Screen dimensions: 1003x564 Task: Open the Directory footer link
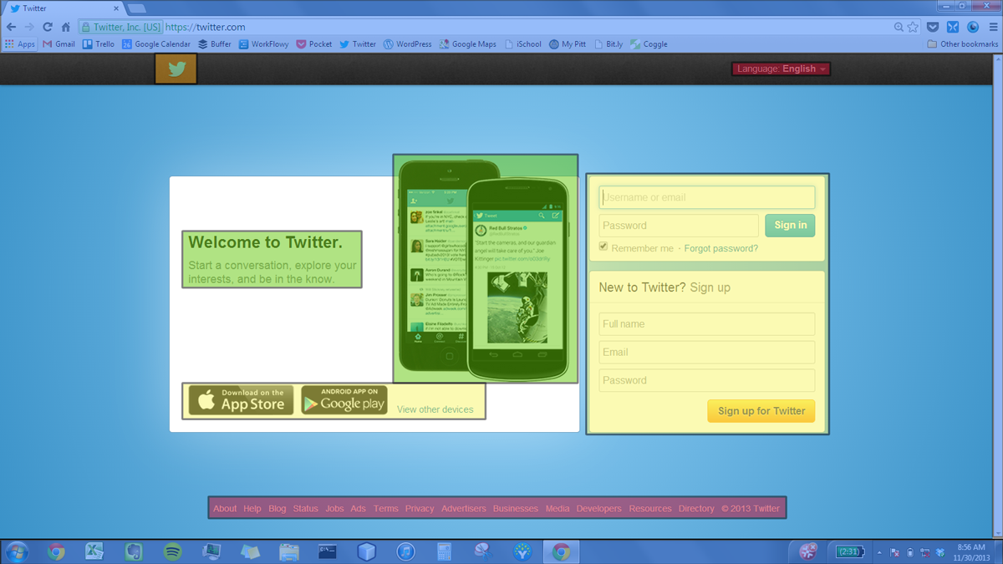click(x=696, y=508)
